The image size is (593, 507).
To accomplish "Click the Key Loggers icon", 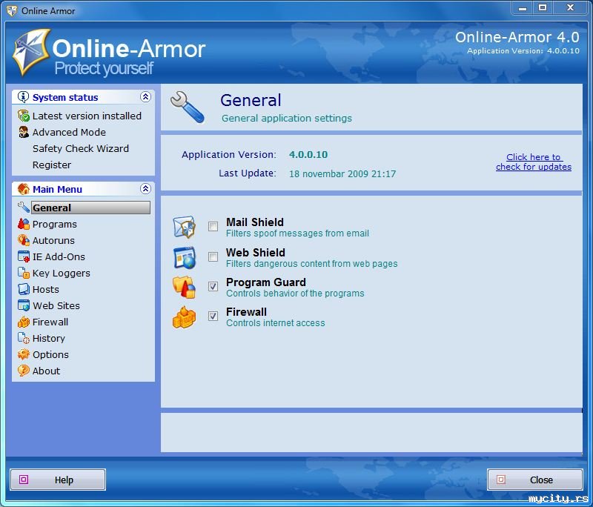I will pyautogui.click(x=24, y=273).
